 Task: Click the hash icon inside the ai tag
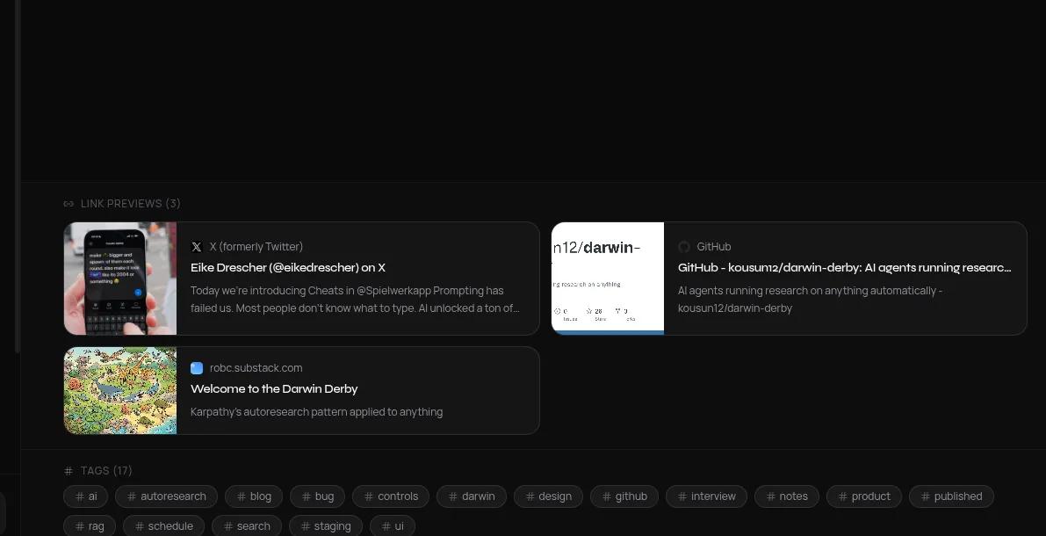[x=79, y=496]
